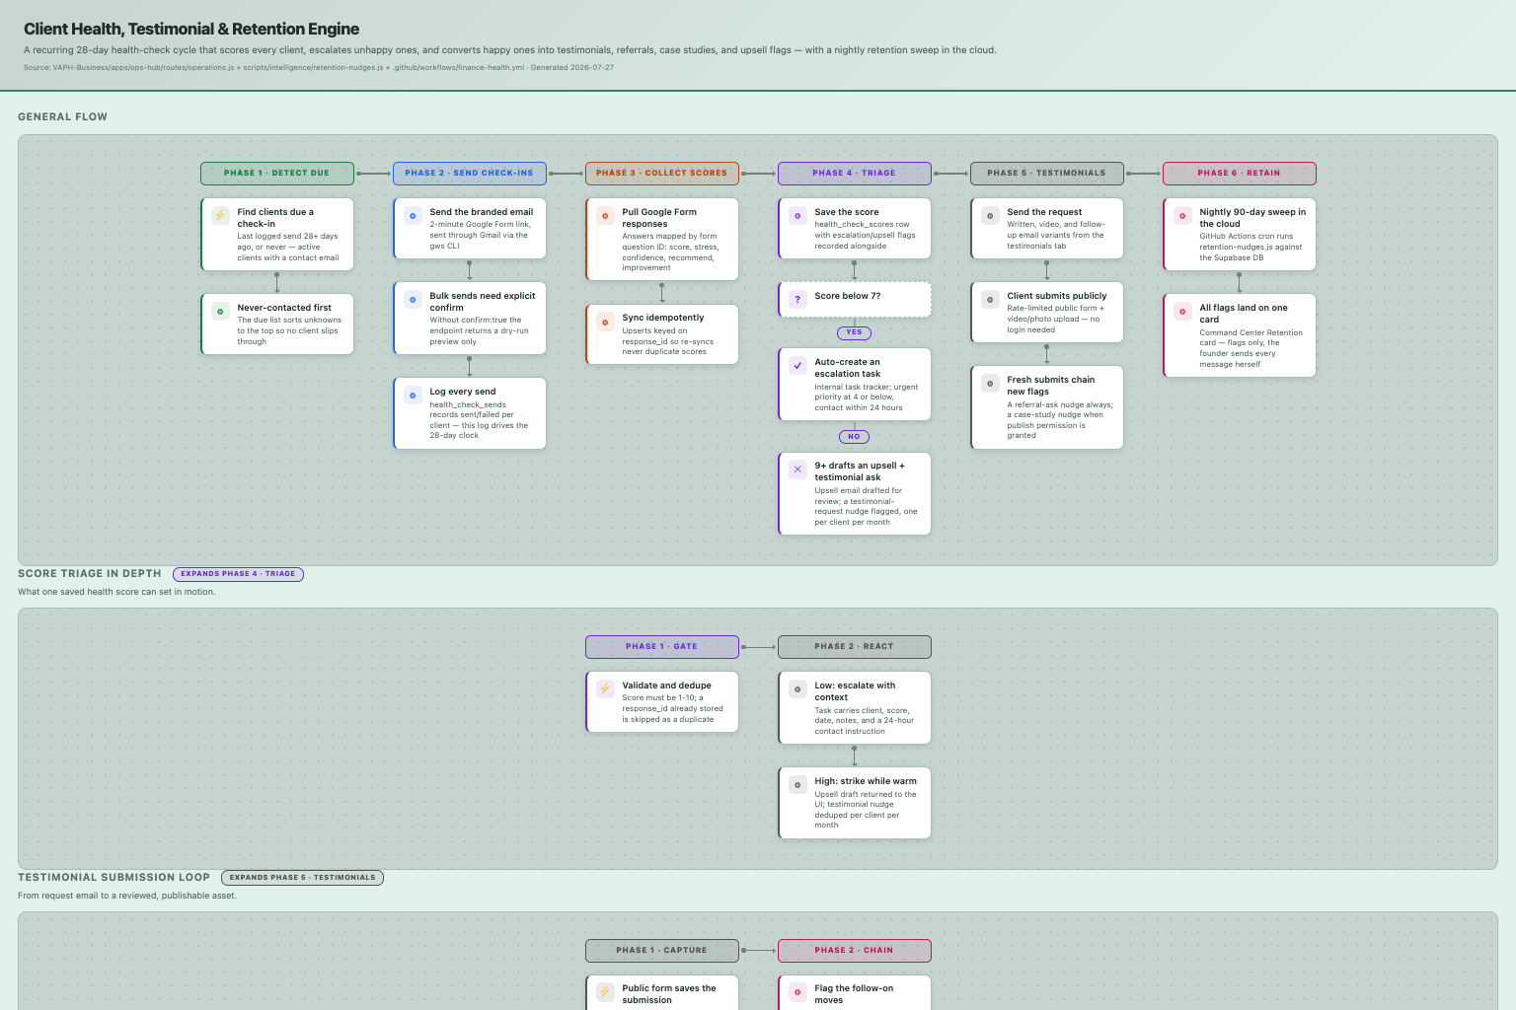
Task: Click the lightning icon on 'Public form saves the submission'
Action: pos(605,991)
